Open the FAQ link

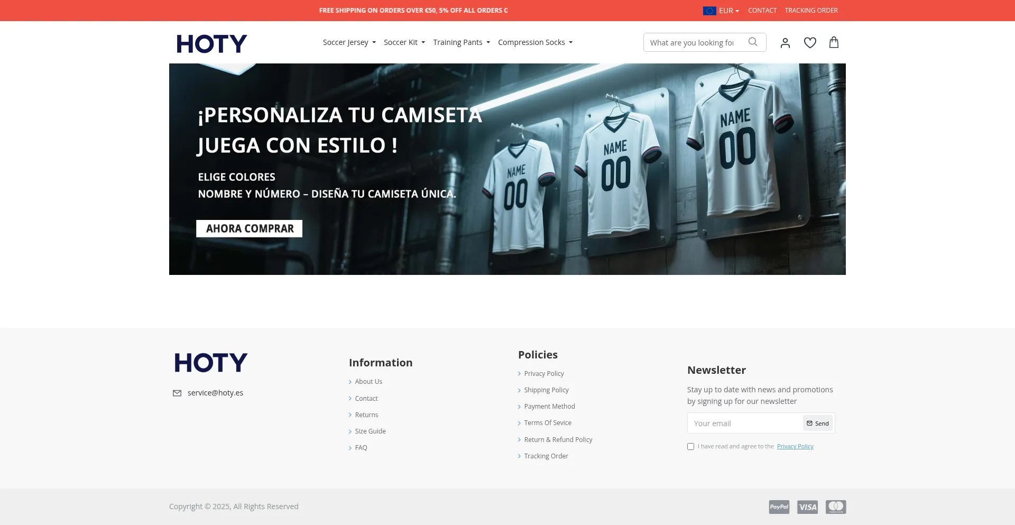pos(361,448)
